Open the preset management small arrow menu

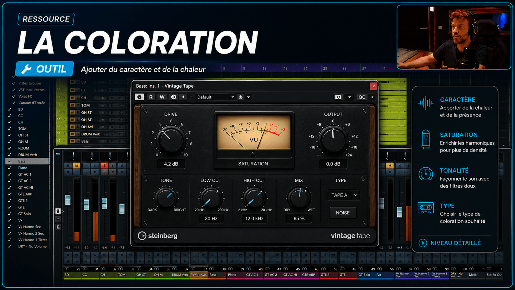pos(249,97)
